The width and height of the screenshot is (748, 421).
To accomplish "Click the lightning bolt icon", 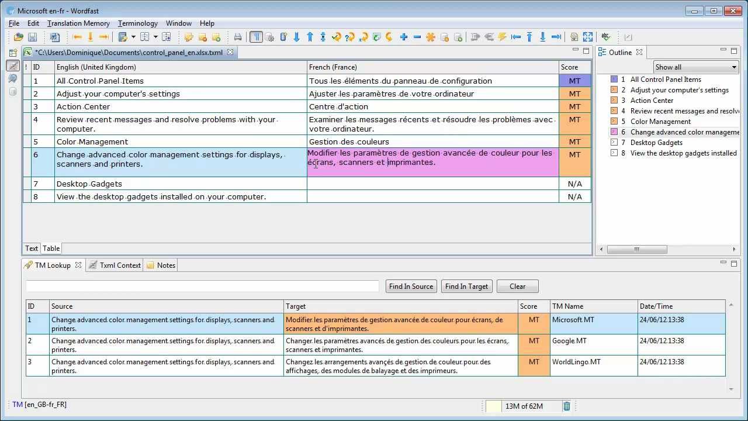I will [502, 37].
